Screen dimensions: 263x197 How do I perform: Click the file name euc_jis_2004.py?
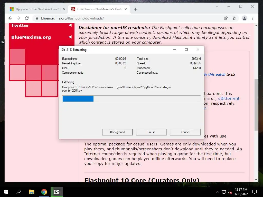72,91
